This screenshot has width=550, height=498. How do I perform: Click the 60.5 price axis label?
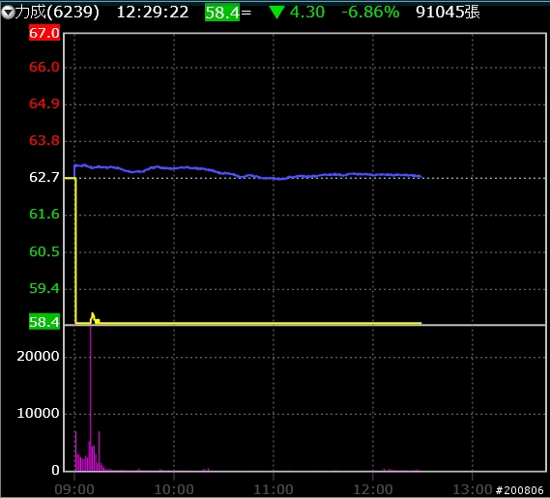pyautogui.click(x=44, y=251)
